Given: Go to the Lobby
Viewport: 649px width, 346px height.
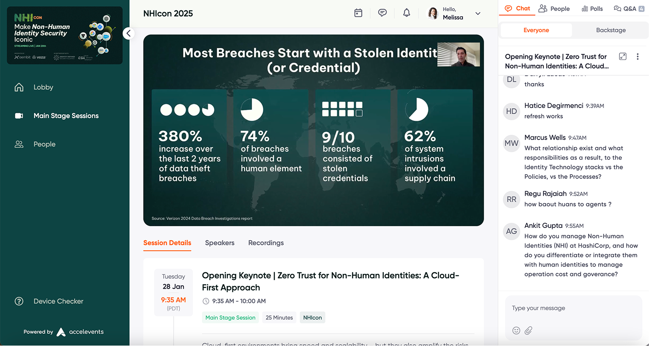Looking at the screenshot, I should click(x=43, y=87).
